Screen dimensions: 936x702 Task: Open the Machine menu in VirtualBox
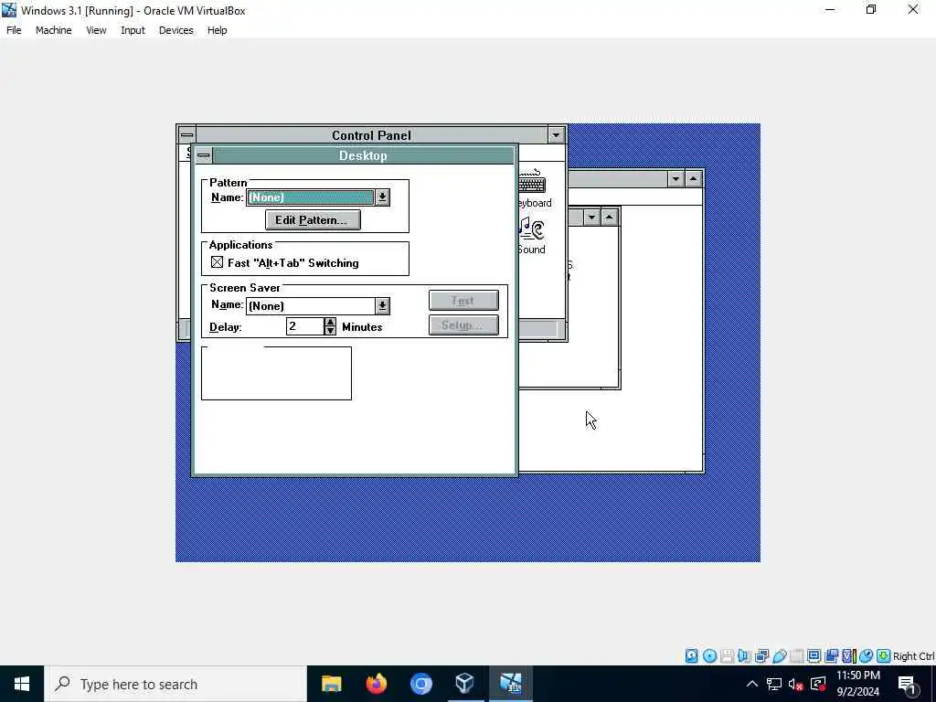point(54,30)
